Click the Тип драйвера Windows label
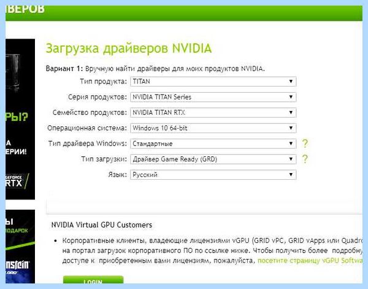Screen dimensions: 368x289 point(88,144)
